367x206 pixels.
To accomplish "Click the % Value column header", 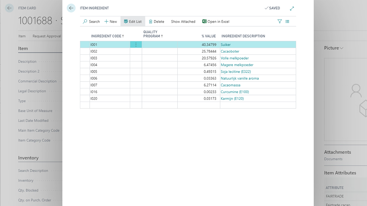I will [x=209, y=36].
